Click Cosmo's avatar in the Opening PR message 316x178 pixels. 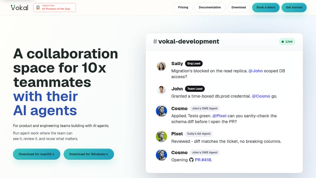161,155
